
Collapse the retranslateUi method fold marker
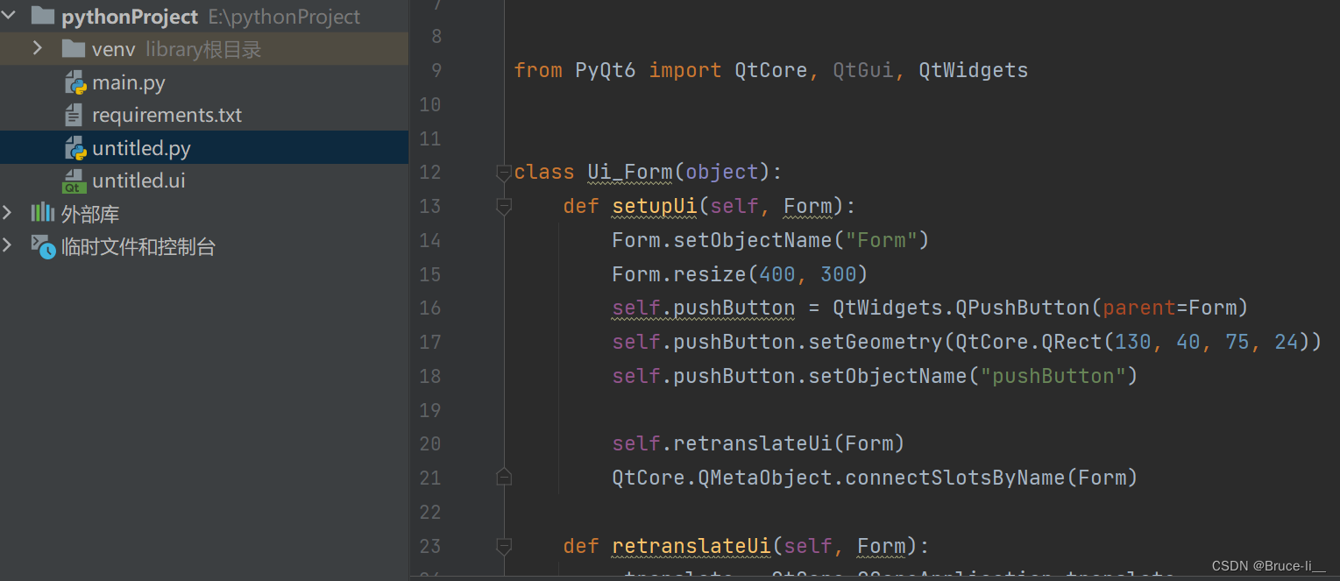click(x=503, y=547)
